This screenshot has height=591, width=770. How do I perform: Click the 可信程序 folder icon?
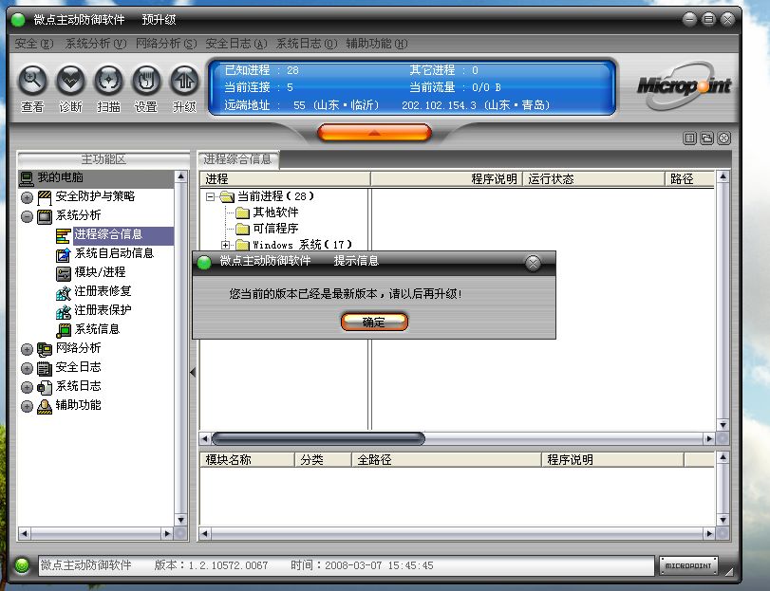(243, 229)
